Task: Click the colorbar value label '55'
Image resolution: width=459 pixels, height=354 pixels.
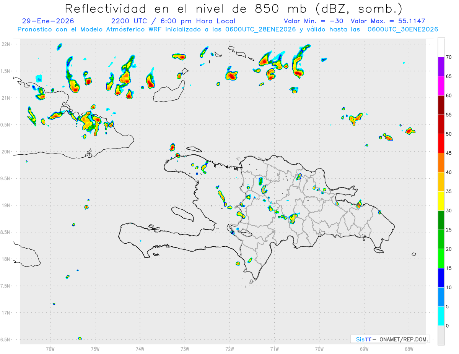Action: pos(449,115)
